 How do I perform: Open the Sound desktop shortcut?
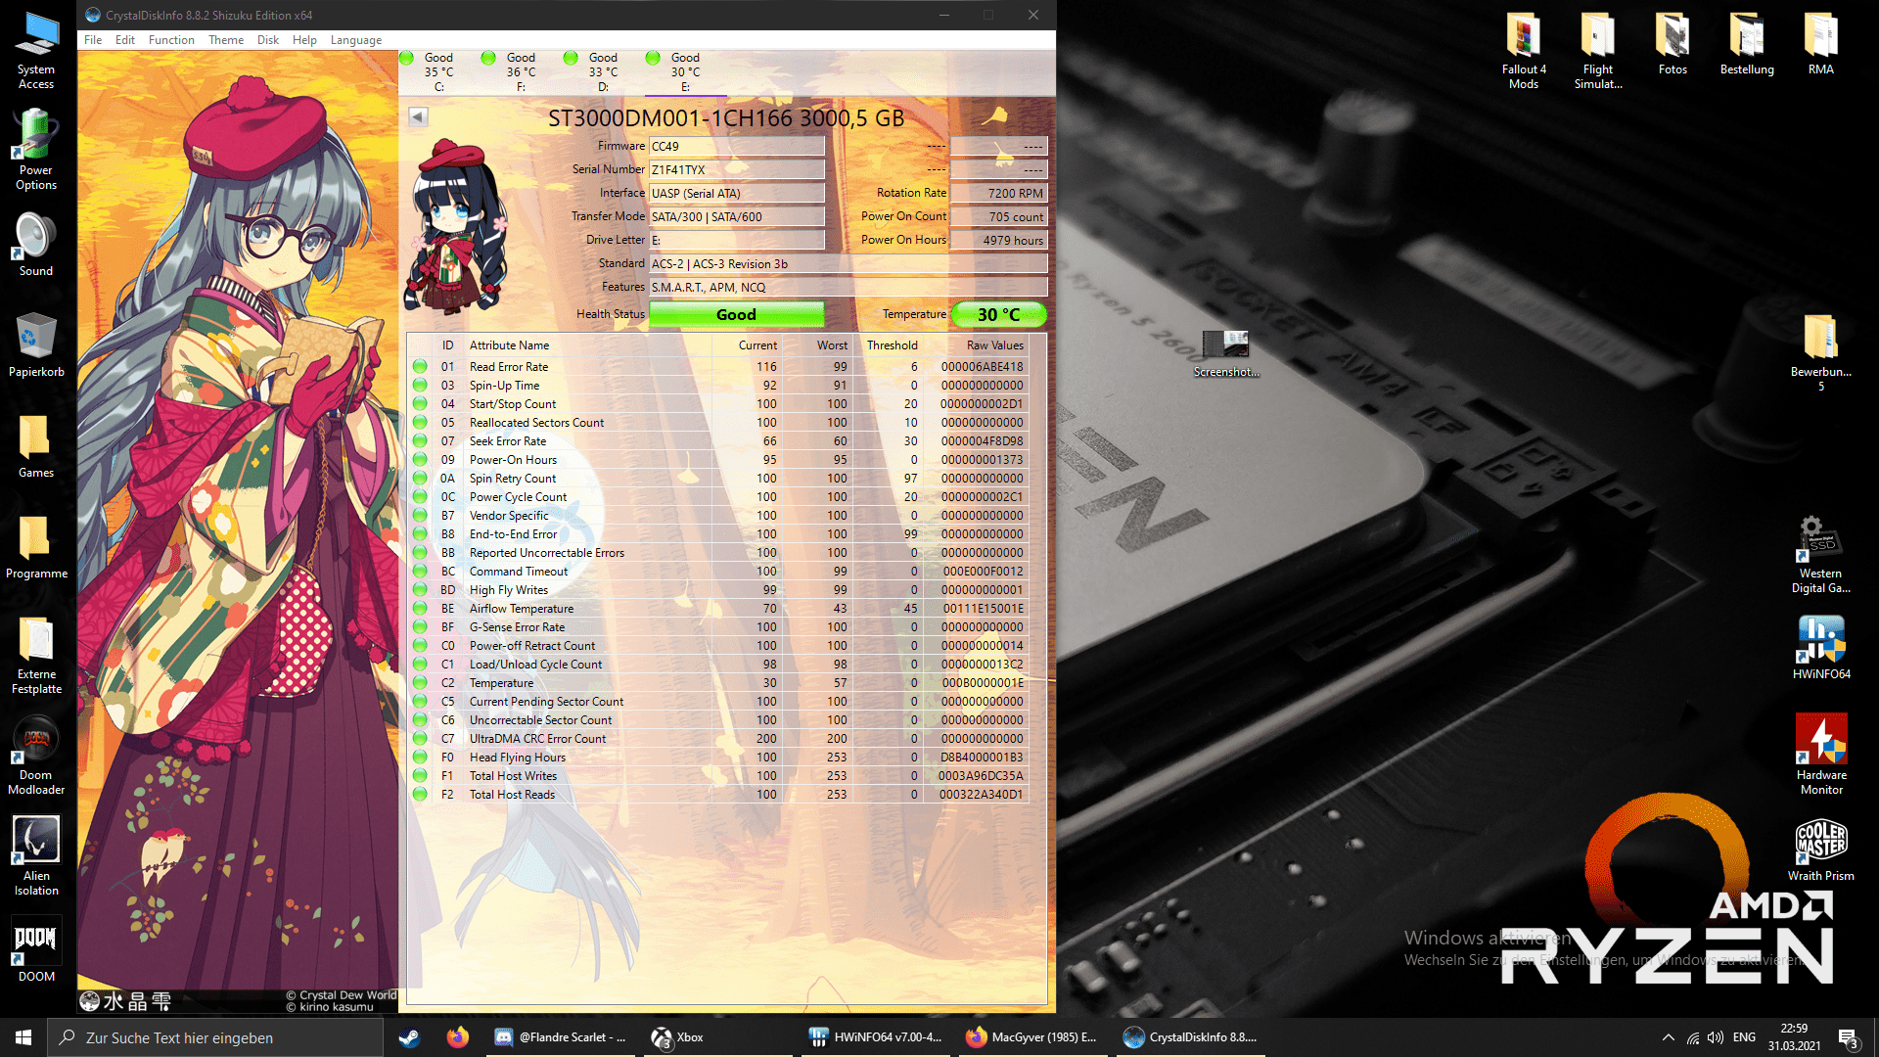pyautogui.click(x=36, y=245)
